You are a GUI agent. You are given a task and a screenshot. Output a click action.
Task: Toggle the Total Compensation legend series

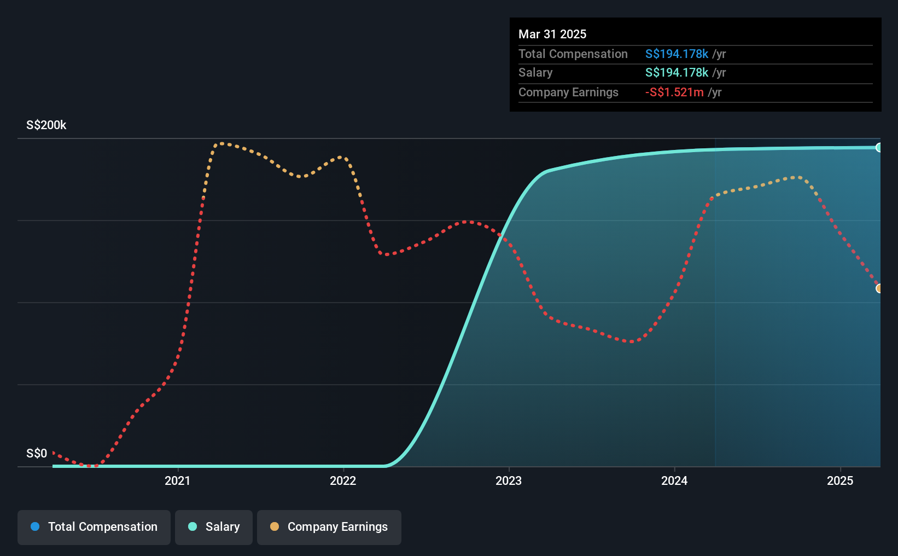click(x=94, y=527)
